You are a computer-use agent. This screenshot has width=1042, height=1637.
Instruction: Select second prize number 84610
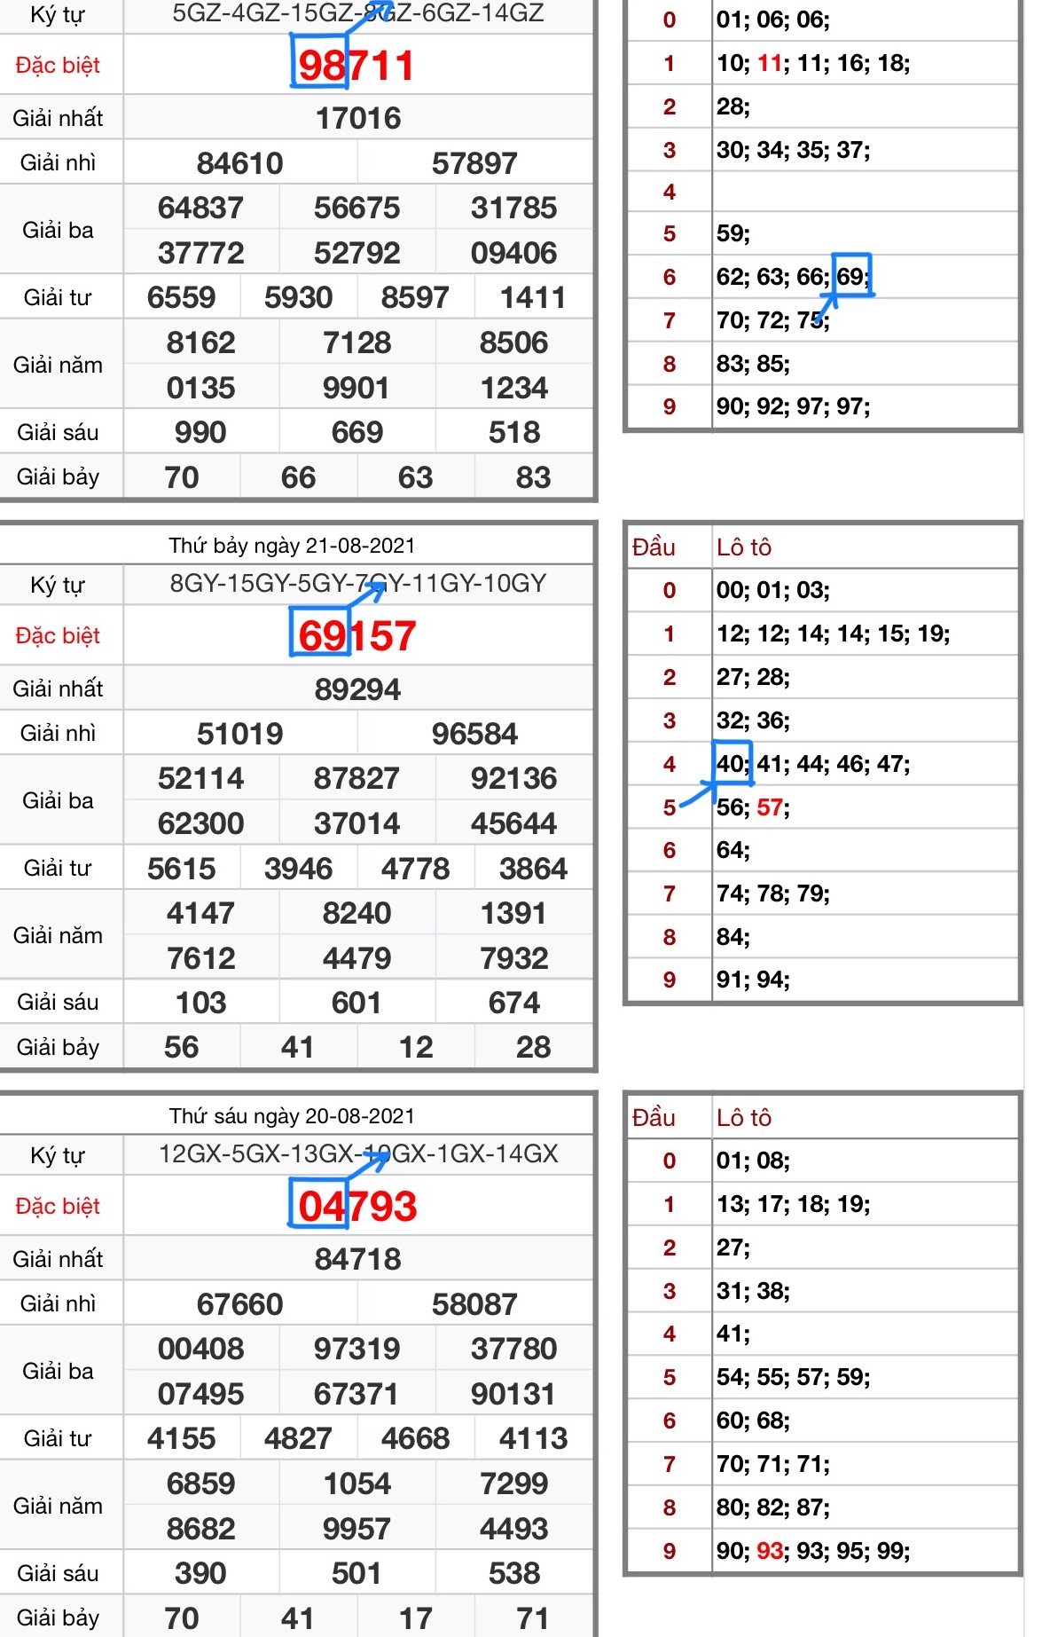pos(240,163)
